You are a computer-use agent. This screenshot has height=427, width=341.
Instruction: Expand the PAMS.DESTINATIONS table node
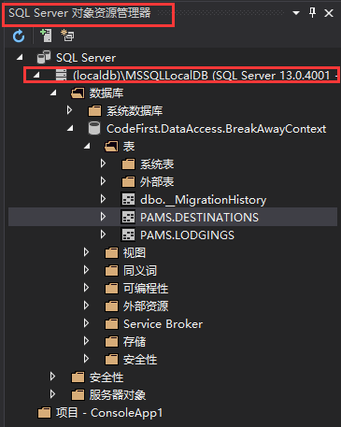pyautogui.click(x=103, y=217)
